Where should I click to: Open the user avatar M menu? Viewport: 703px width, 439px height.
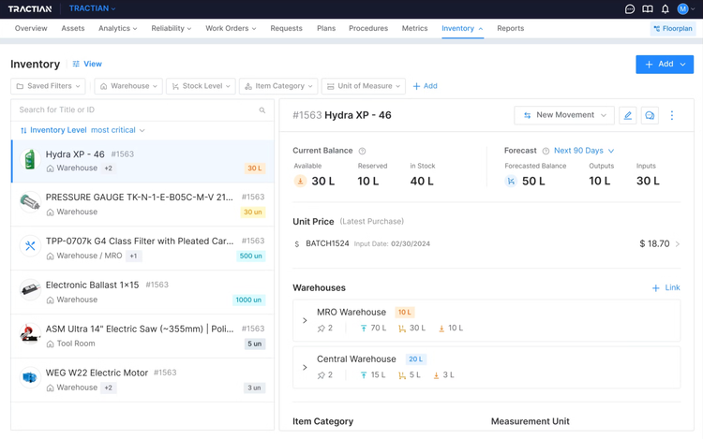[685, 9]
